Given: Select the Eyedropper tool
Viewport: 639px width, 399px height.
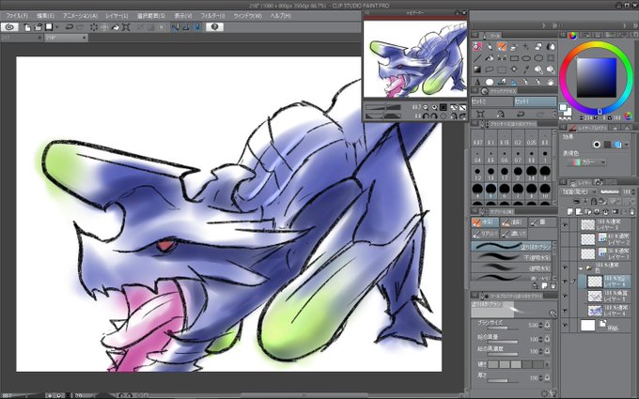Looking at the screenshot, I should coord(526,69).
